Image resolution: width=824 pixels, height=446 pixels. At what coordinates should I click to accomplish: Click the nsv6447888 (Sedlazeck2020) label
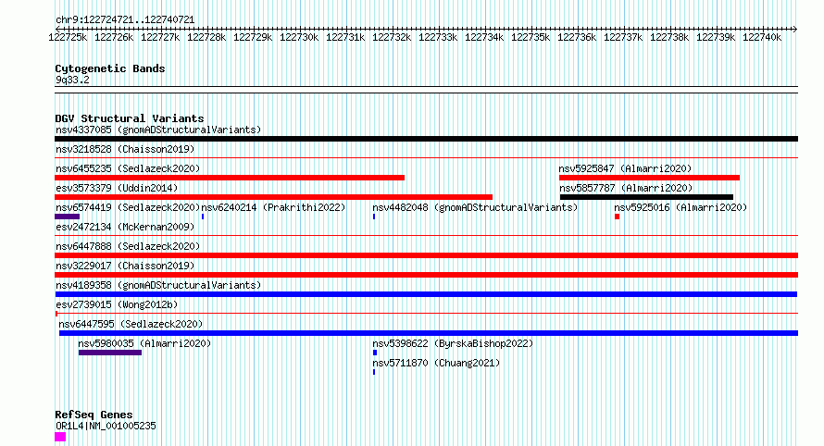point(128,246)
